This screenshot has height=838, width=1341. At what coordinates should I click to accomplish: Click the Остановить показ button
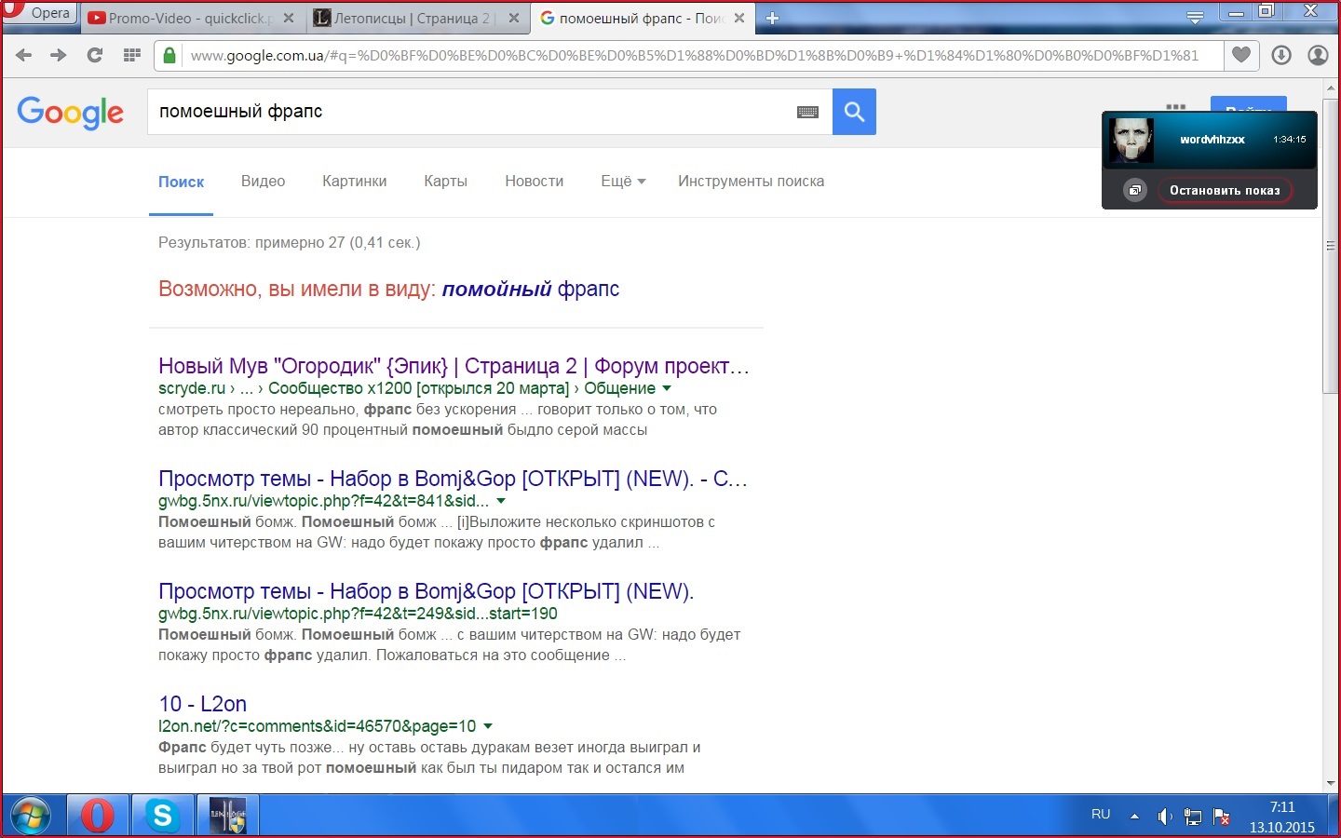point(1224,190)
